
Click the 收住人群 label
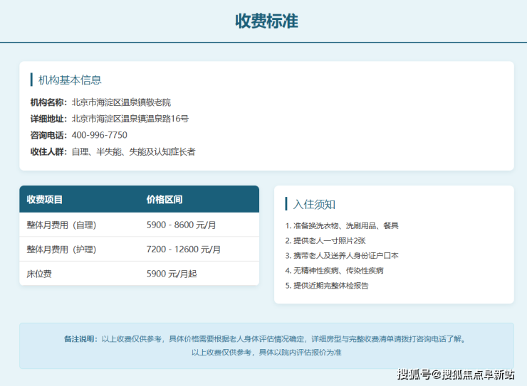pyautogui.click(x=48, y=151)
